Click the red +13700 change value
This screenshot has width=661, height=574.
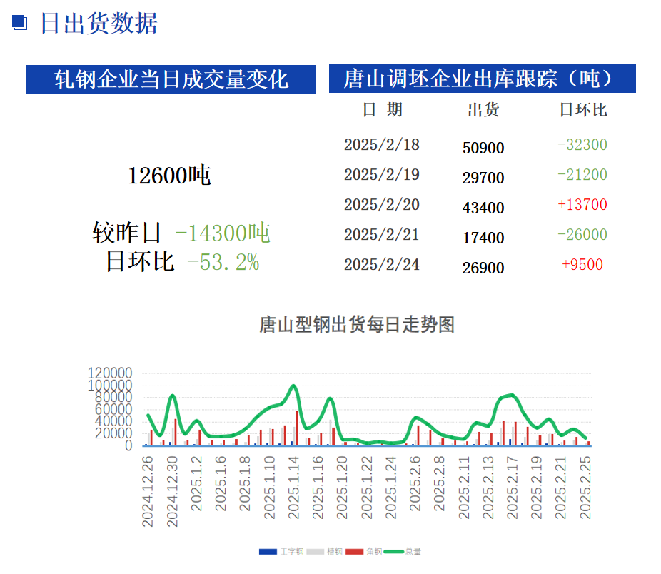pos(582,205)
